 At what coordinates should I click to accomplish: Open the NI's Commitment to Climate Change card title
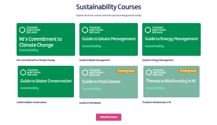pyautogui.click(x=41, y=42)
